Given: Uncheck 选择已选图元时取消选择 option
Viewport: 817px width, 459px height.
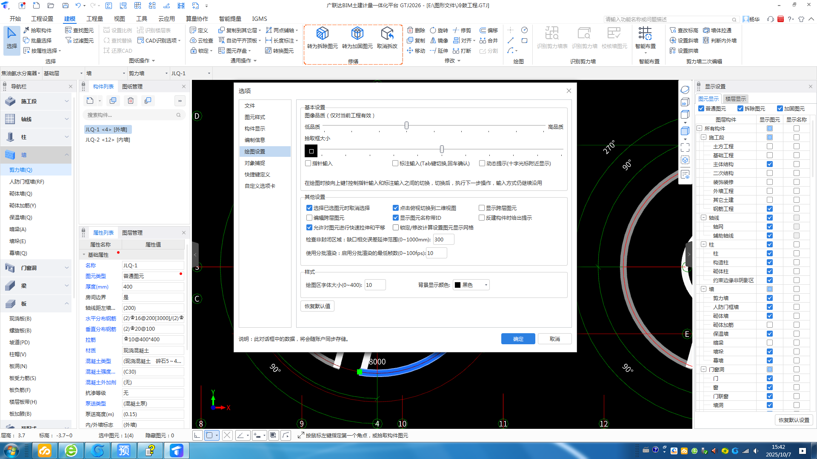Looking at the screenshot, I should 309,208.
